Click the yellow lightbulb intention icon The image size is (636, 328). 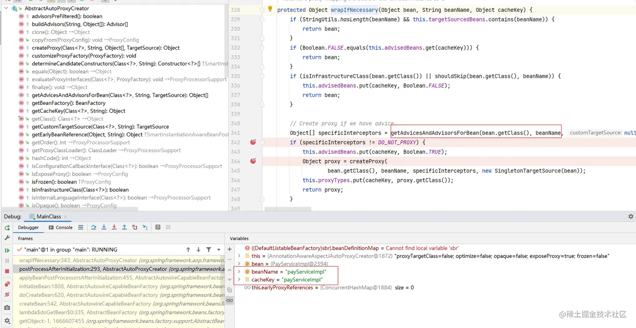[270, 9]
